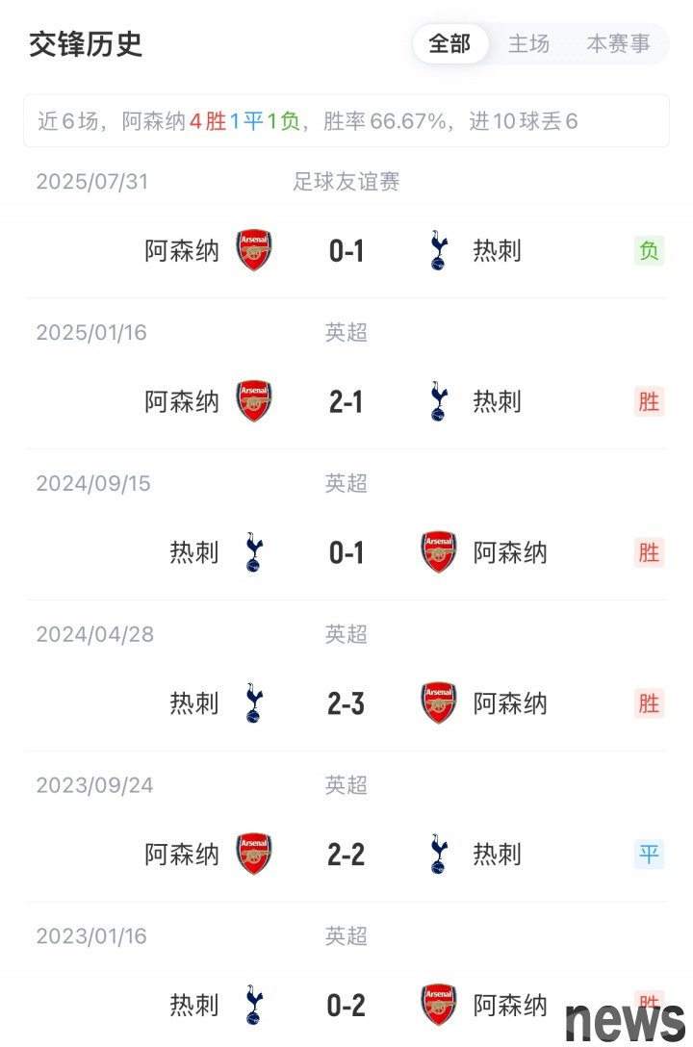The height and width of the screenshot is (1047, 693).
Task: Click Arsenal crest in 2023/01/16 match
Action: click(x=439, y=1005)
